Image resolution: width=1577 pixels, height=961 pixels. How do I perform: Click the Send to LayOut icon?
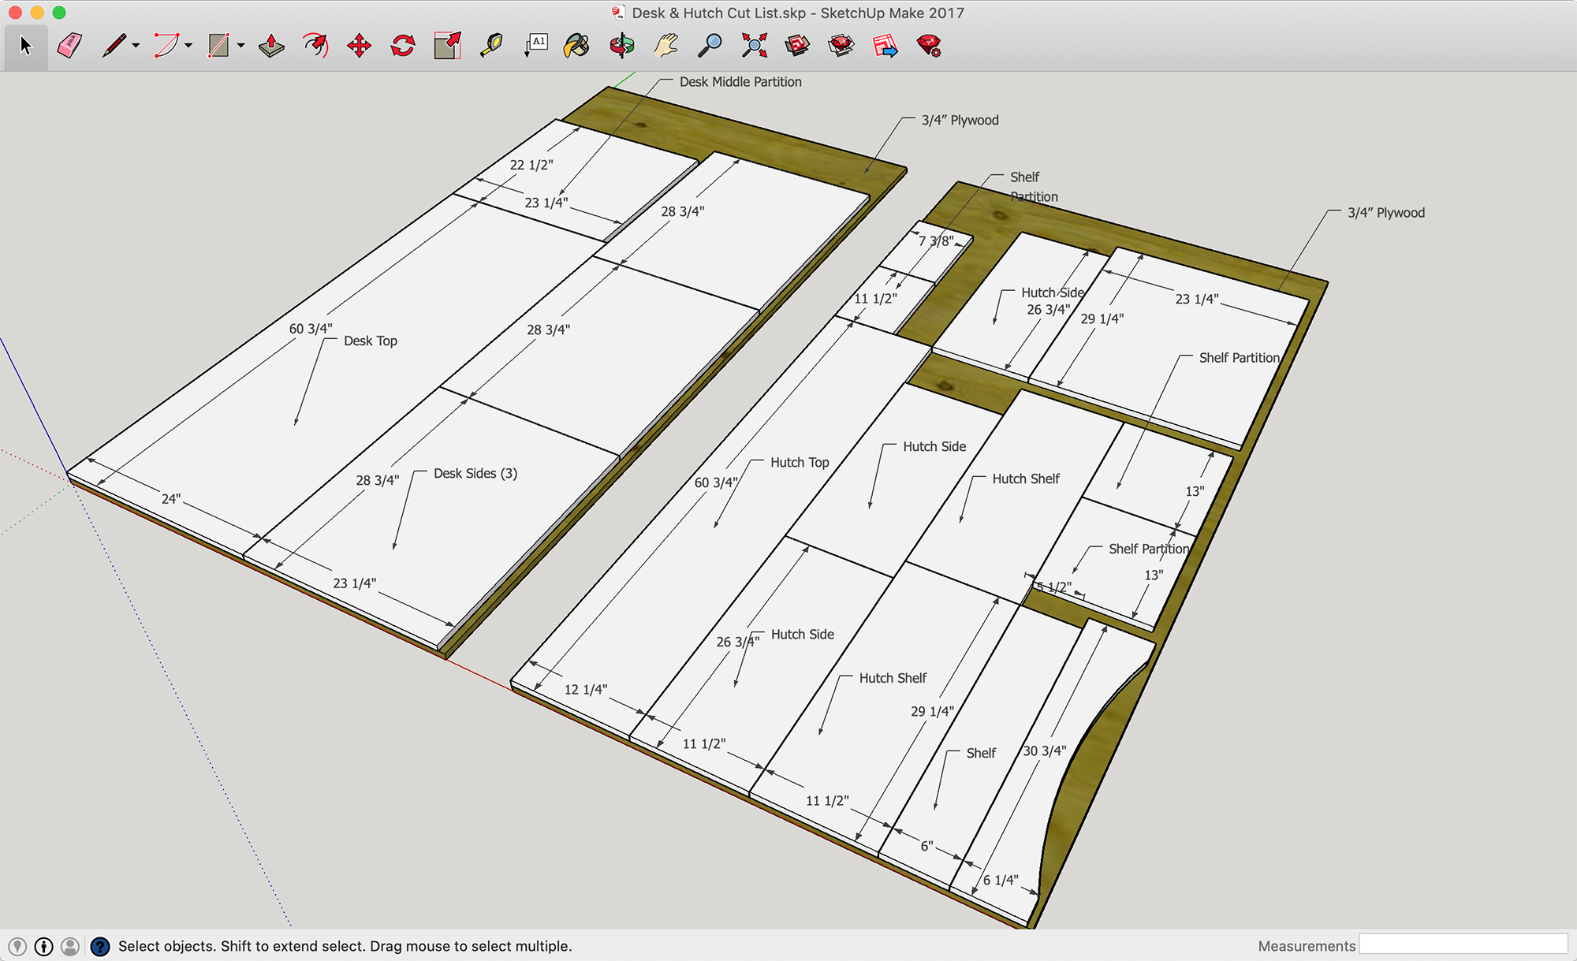[885, 46]
